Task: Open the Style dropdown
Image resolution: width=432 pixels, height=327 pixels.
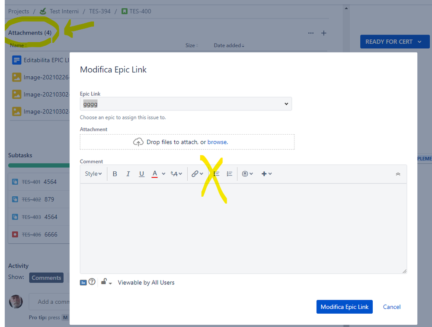Action: tap(93, 174)
